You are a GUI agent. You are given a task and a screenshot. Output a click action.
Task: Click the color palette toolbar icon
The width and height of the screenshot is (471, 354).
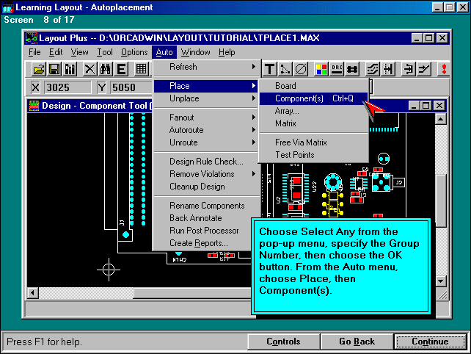pyautogui.click(x=321, y=69)
